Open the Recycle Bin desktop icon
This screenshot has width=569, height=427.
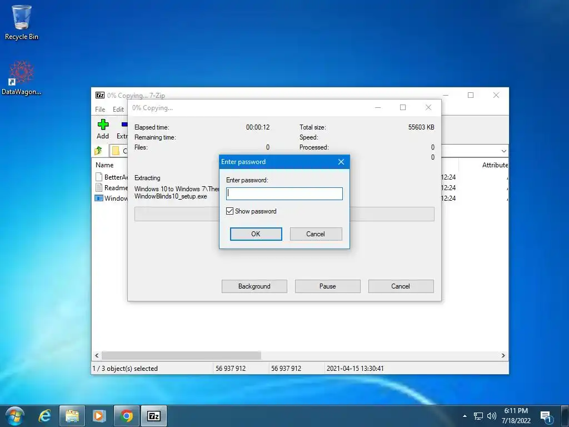pos(22,22)
